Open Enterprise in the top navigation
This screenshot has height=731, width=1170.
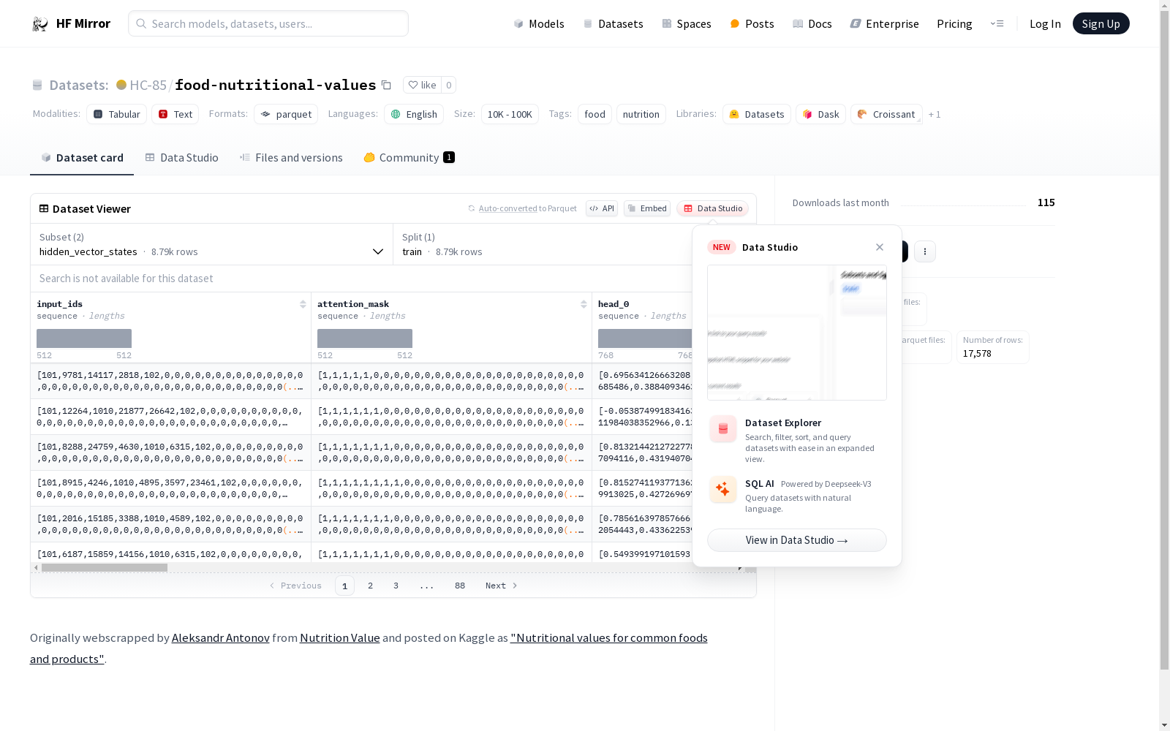(884, 23)
